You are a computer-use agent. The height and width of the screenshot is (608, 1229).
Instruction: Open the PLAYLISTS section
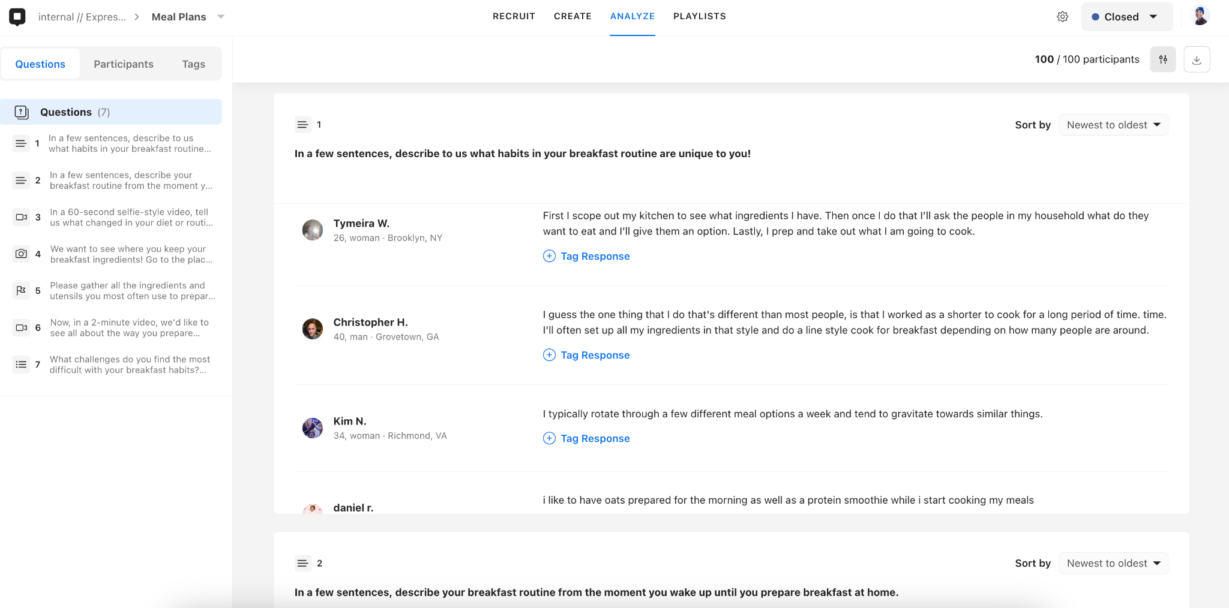click(700, 16)
